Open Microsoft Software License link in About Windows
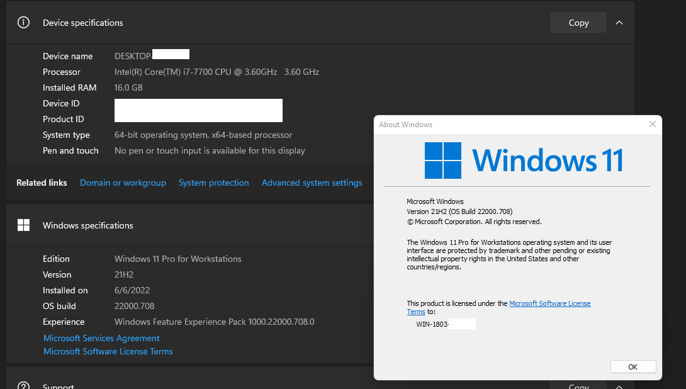This screenshot has height=389, width=686. pyautogui.click(x=550, y=303)
